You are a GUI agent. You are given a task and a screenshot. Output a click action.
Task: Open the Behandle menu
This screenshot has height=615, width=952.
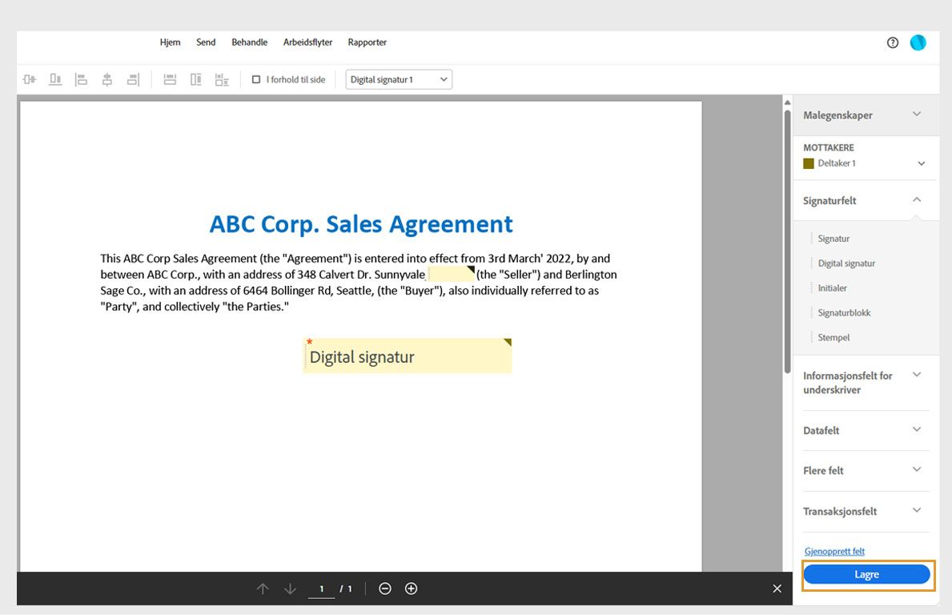pos(250,42)
